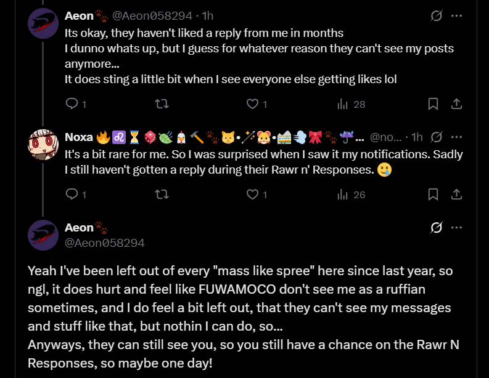This screenshot has width=489, height=378.
Task: Open Noxa's profile avatar
Action: click(43, 145)
